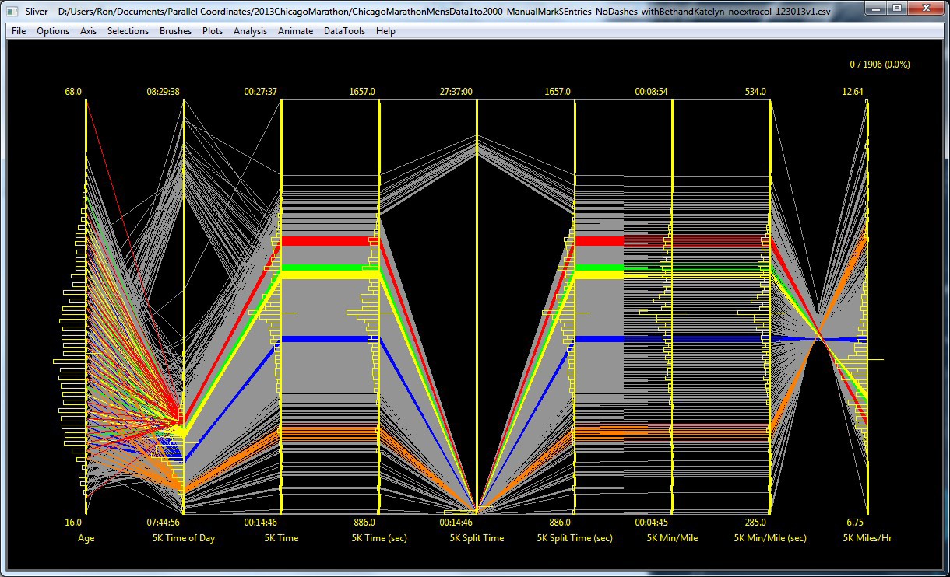The image size is (950, 577).
Task: Open the File menu
Action: click(19, 31)
